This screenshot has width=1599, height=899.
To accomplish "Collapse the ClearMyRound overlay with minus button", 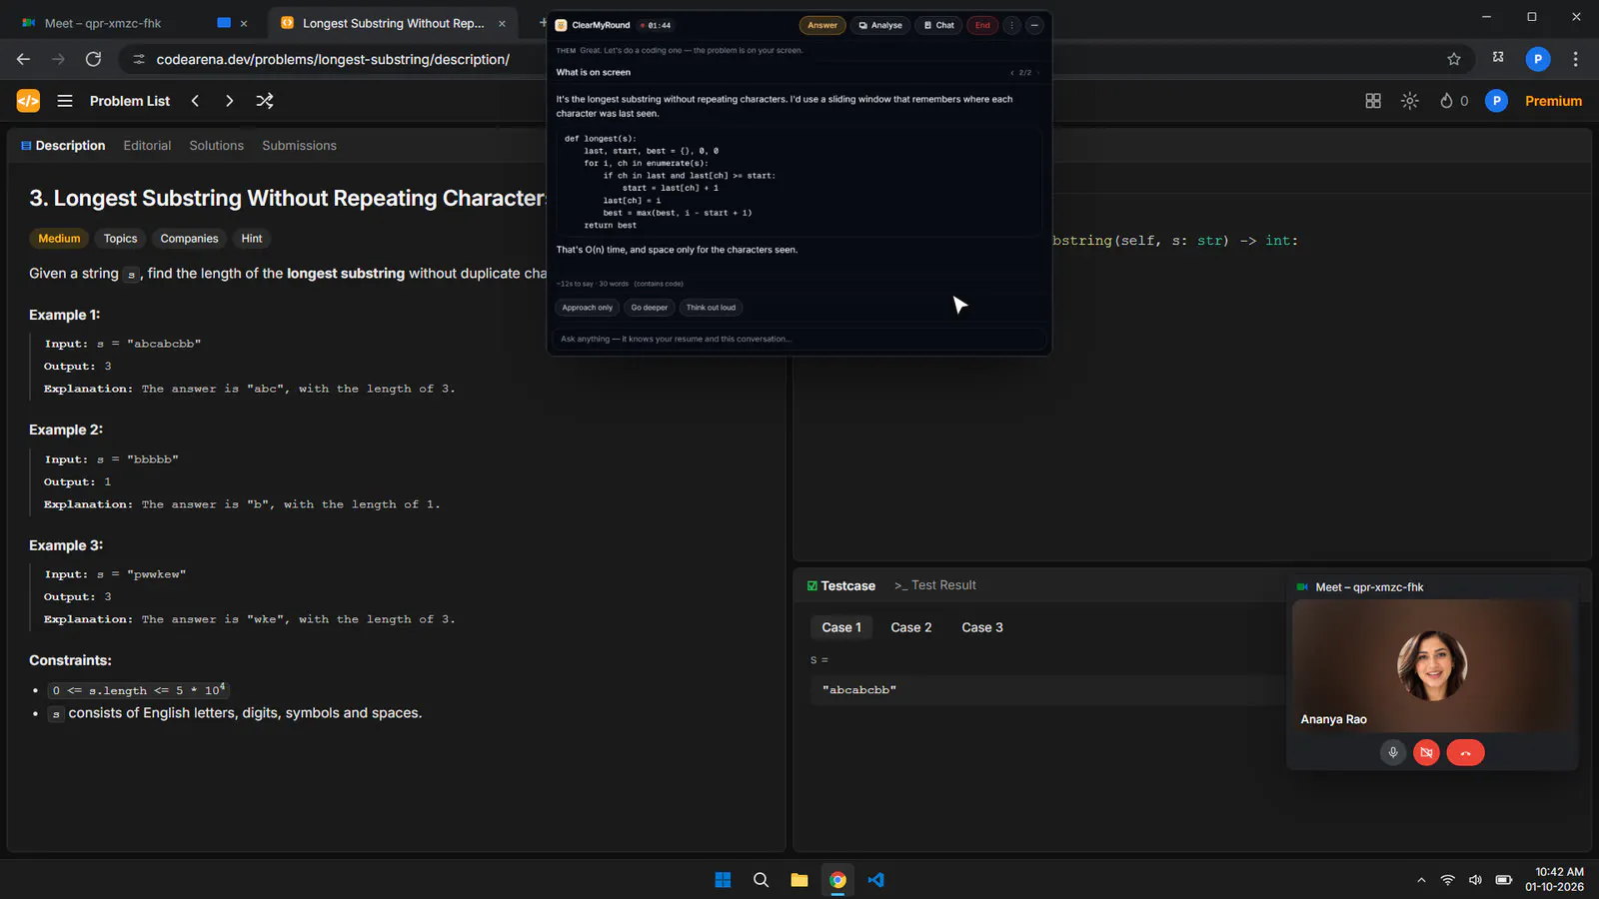I will [x=1035, y=25].
